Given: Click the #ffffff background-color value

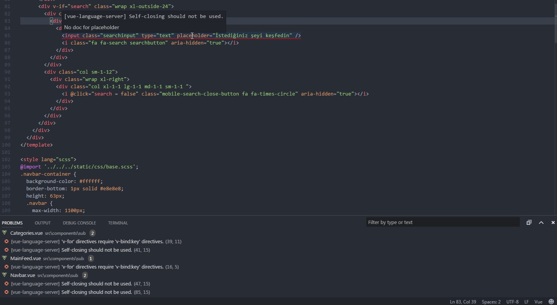Looking at the screenshot, I should tap(90, 181).
